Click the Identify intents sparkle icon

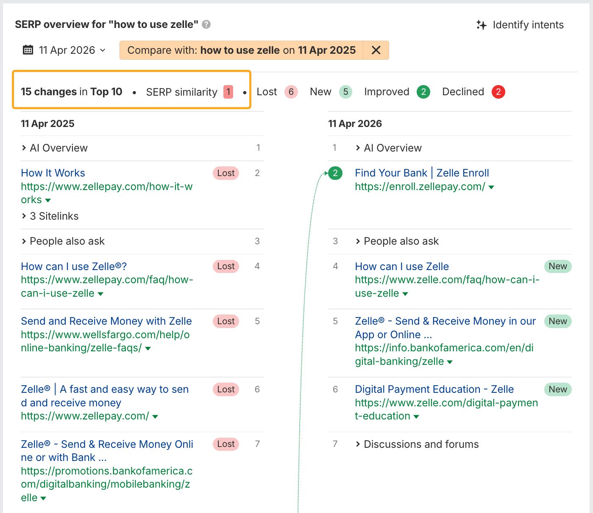[x=481, y=25]
